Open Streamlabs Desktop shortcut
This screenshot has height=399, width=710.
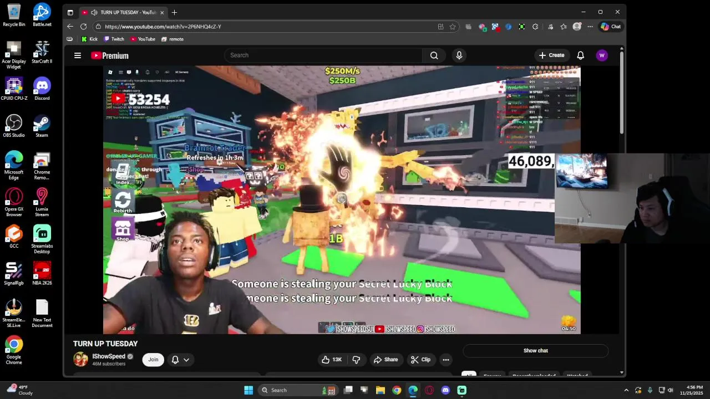coord(42,239)
